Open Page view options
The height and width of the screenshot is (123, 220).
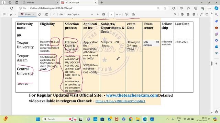(x=133, y=14)
